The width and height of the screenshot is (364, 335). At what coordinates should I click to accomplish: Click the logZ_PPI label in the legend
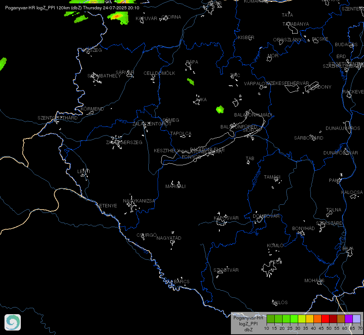tap(248, 323)
